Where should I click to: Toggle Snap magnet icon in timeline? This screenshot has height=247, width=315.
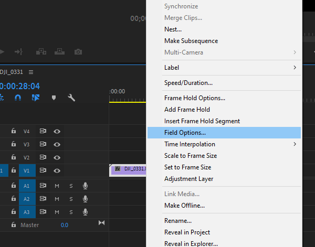point(18,98)
